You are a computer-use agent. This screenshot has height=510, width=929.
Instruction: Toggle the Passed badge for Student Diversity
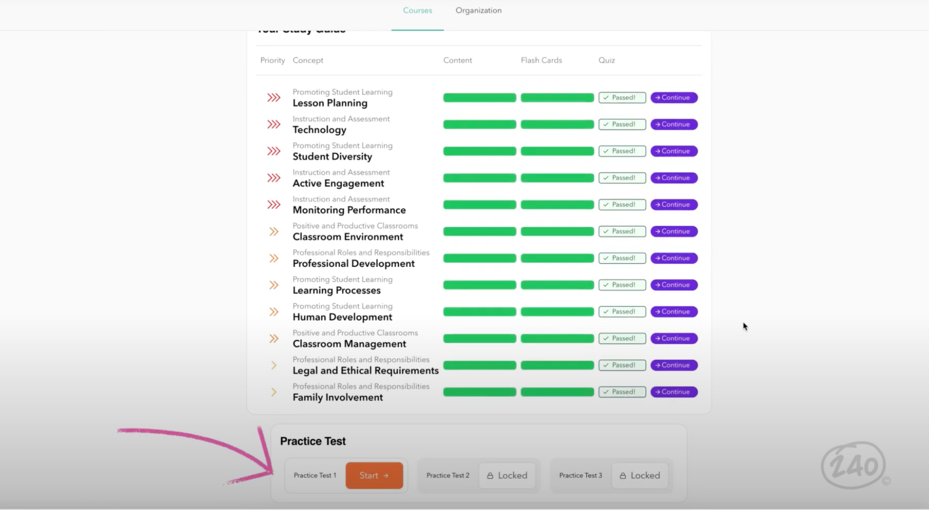pyautogui.click(x=622, y=151)
